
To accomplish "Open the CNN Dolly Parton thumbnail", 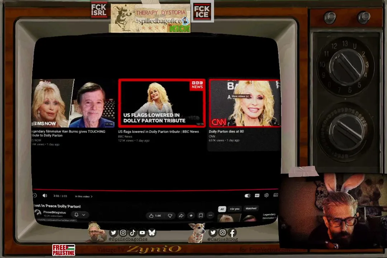I will 245,103.
